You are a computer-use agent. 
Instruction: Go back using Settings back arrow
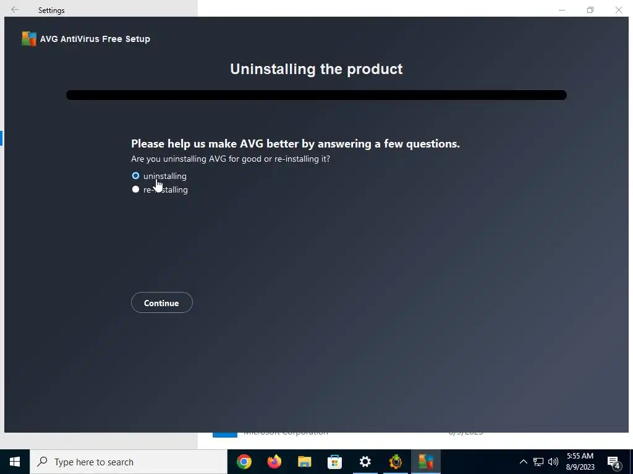point(15,10)
